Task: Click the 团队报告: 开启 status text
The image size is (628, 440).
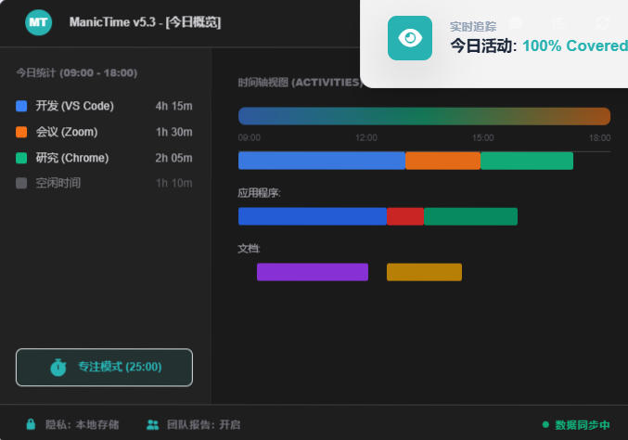Action: pos(204,424)
